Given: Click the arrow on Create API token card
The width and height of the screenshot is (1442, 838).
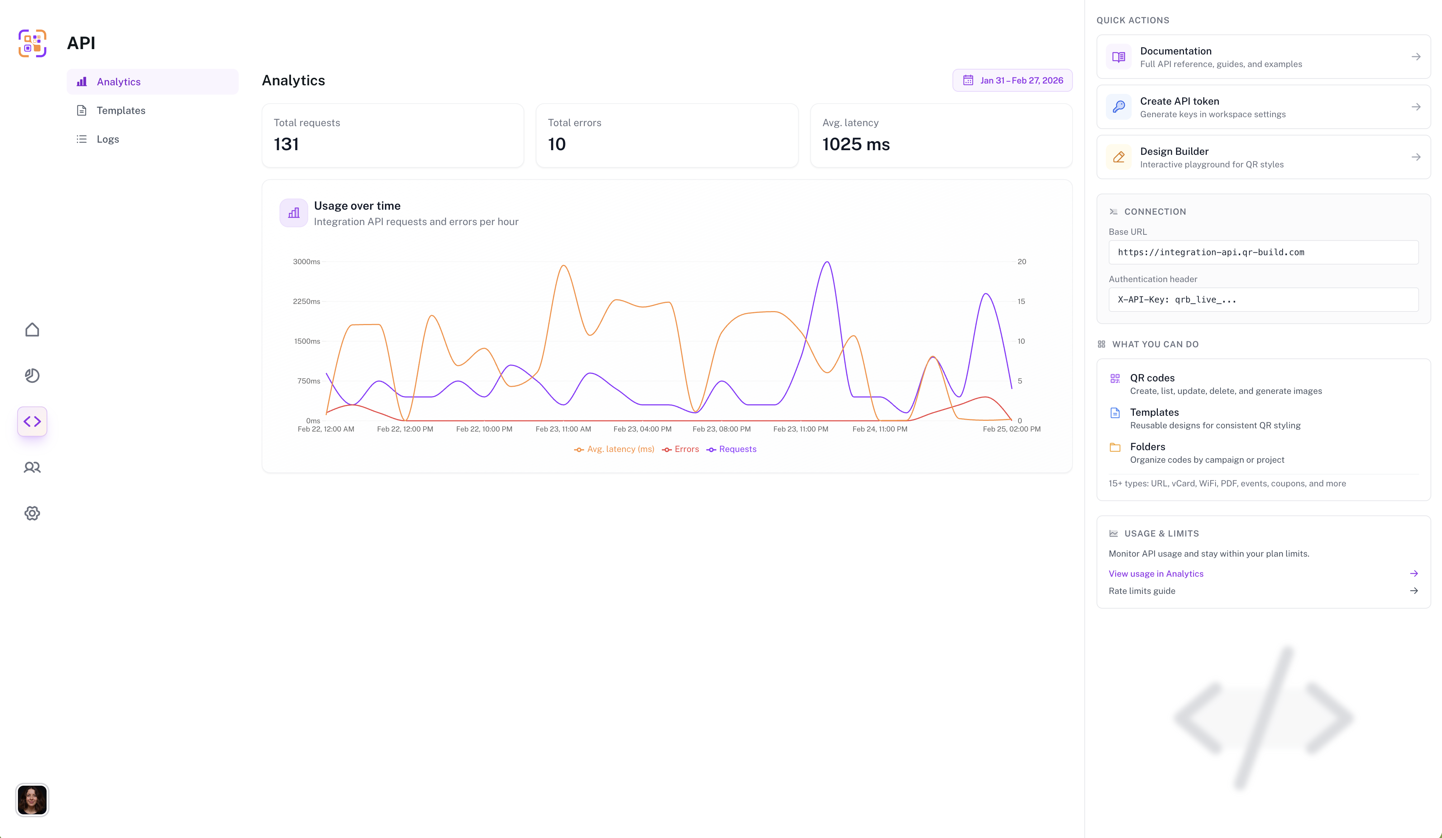Looking at the screenshot, I should point(1416,107).
